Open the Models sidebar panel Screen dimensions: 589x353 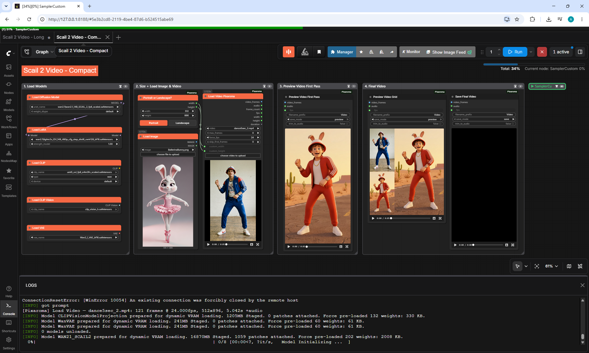[x=9, y=105]
